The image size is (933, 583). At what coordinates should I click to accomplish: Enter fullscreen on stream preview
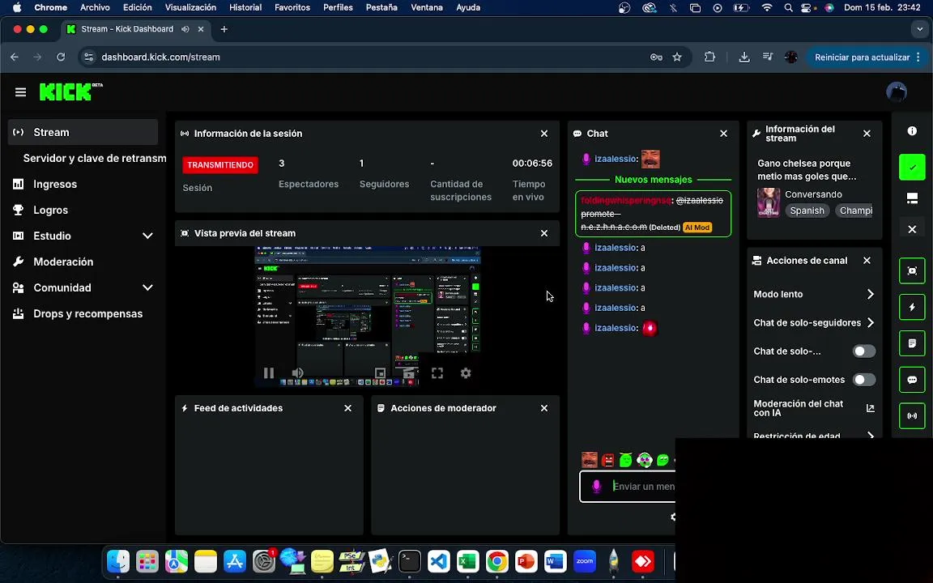tap(437, 373)
